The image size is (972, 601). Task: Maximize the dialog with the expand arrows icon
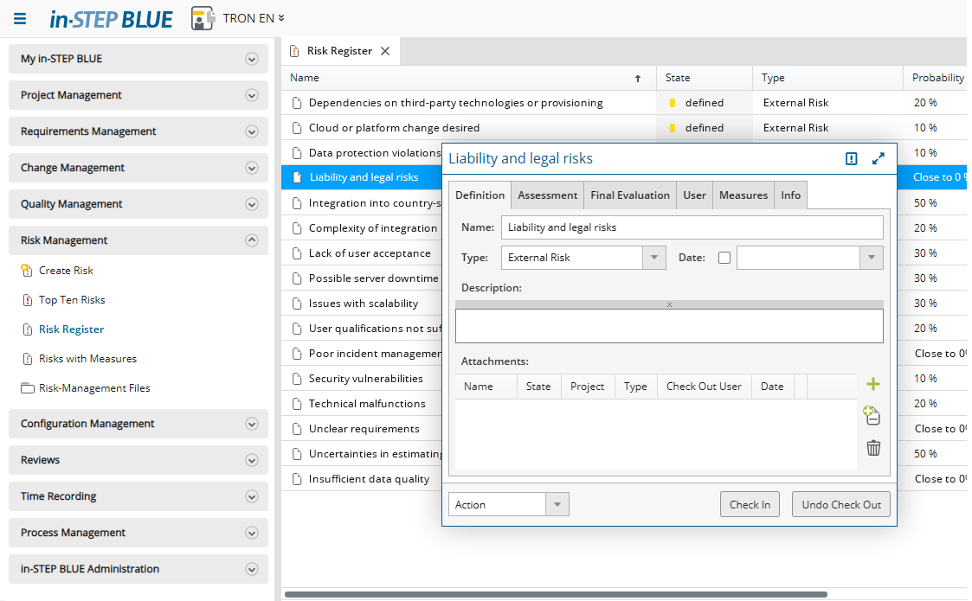(x=879, y=159)
